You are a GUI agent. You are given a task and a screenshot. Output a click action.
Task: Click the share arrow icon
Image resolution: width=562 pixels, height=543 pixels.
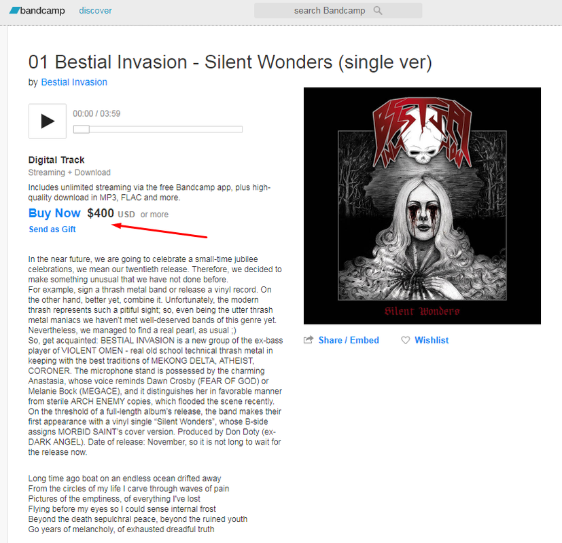point(309,339)
